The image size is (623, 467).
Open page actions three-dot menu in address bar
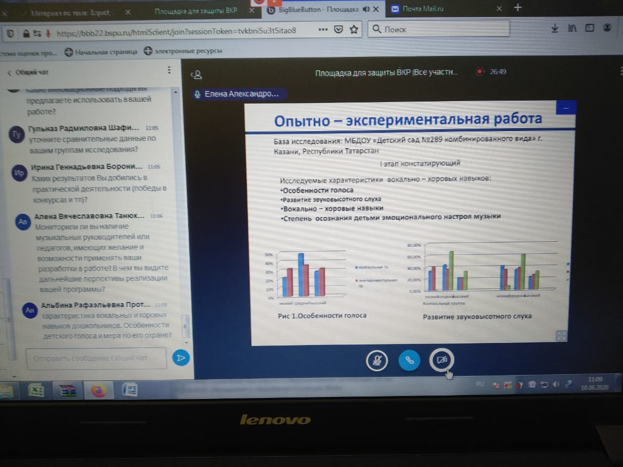[x=323, y=30]
